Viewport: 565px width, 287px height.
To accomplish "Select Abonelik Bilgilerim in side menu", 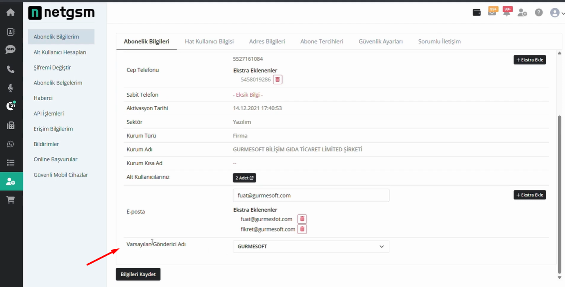I will 61,37.
